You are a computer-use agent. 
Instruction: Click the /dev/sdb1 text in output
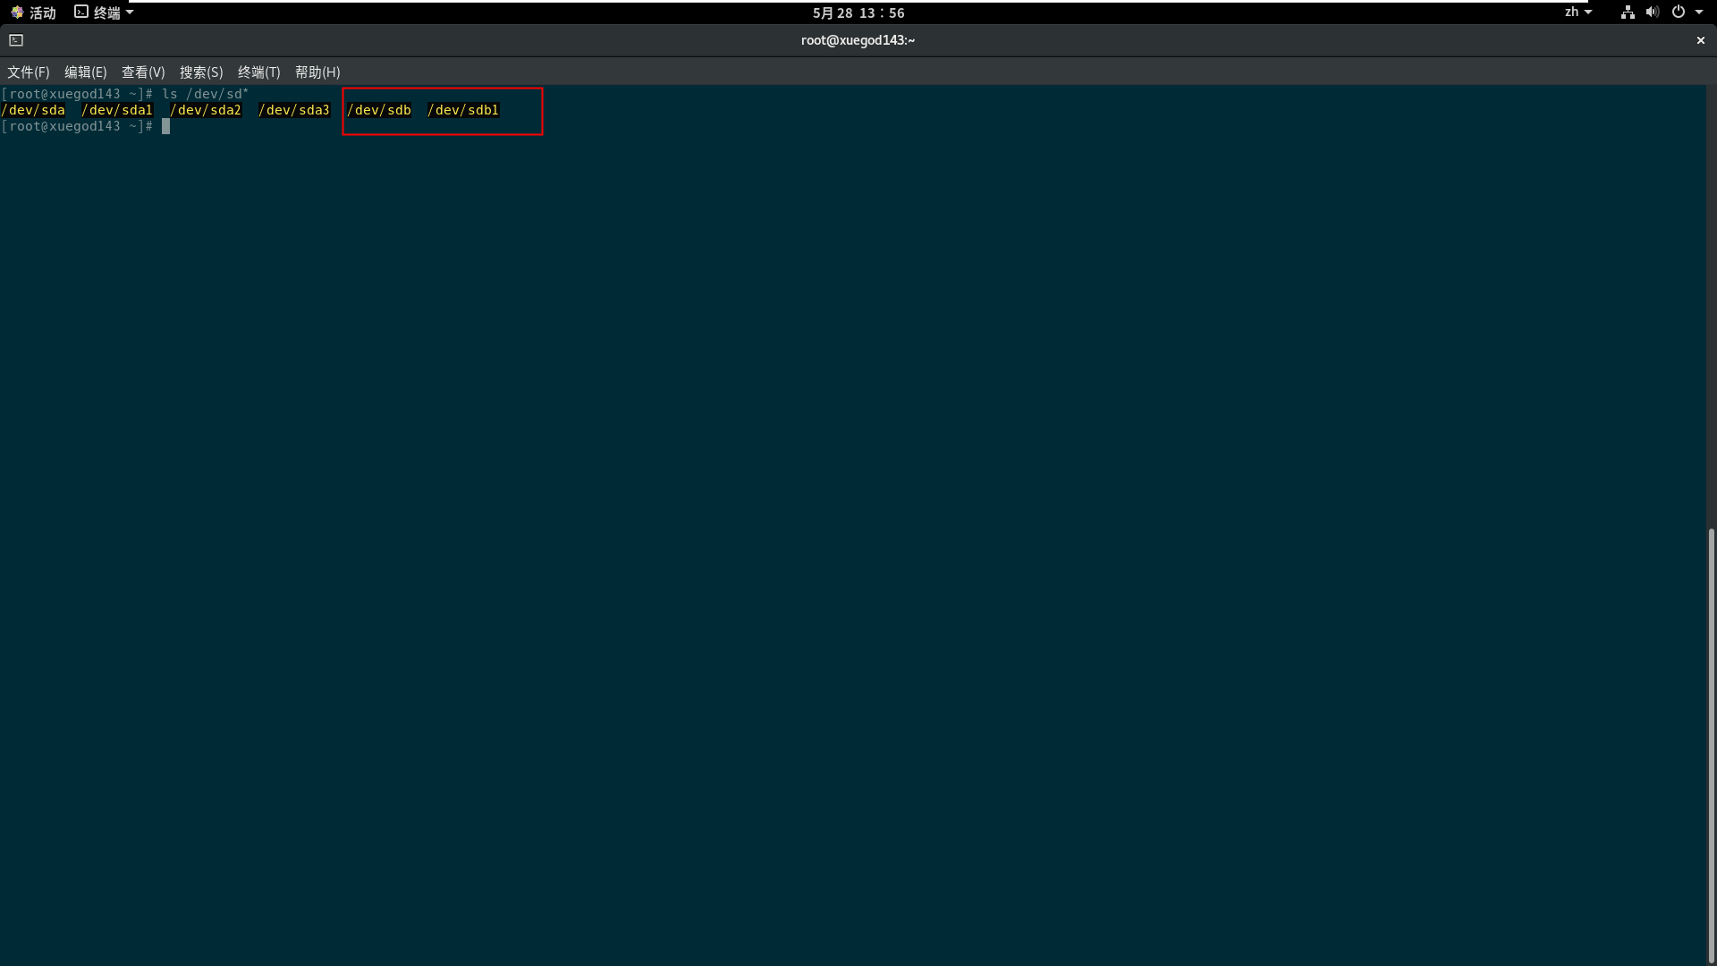tap(463, 110)
